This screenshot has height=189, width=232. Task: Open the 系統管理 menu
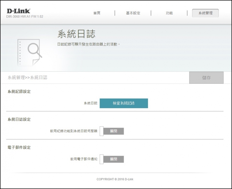205,13
